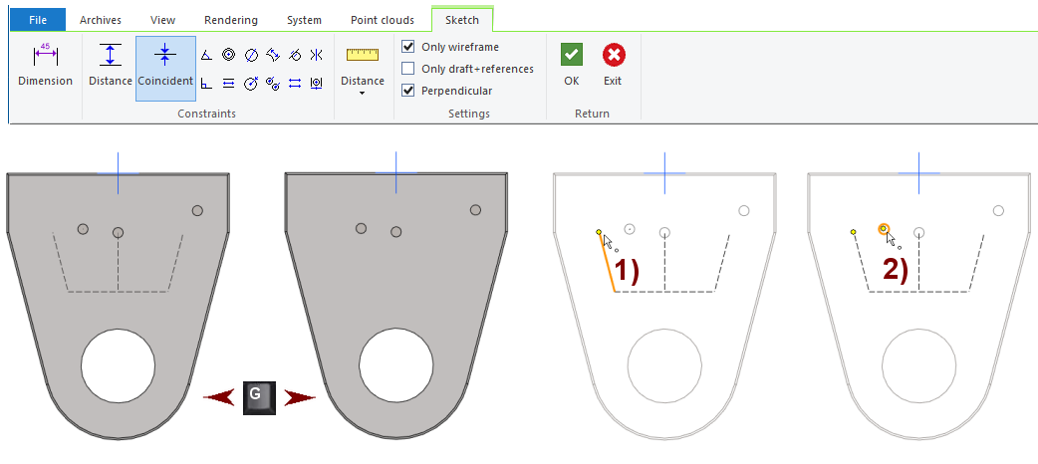Open the File menu
Viewport: 1038px width, 464px height.
[37, 20]
